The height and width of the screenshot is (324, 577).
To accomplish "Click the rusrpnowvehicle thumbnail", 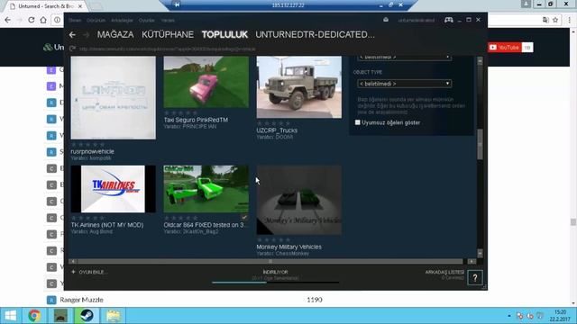I will pos(114,98).
